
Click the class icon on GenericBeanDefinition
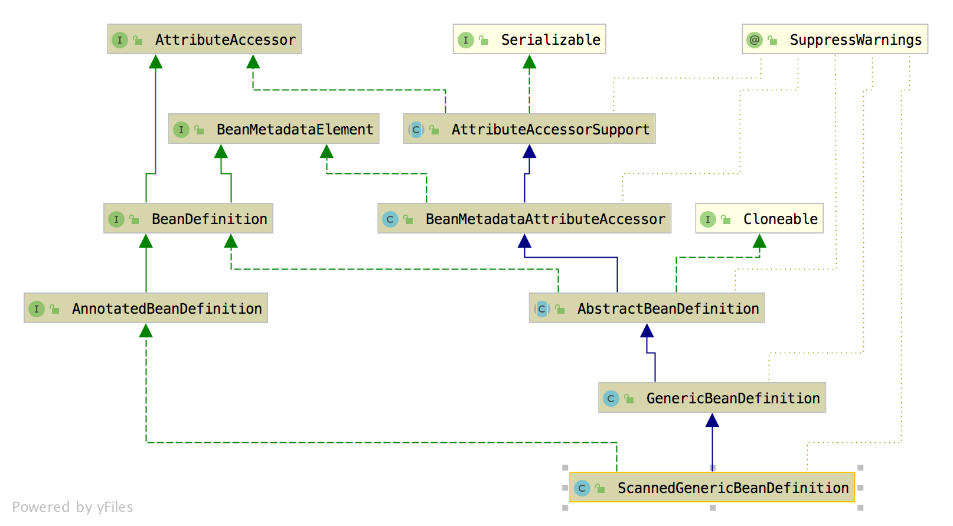pos(611,399)
